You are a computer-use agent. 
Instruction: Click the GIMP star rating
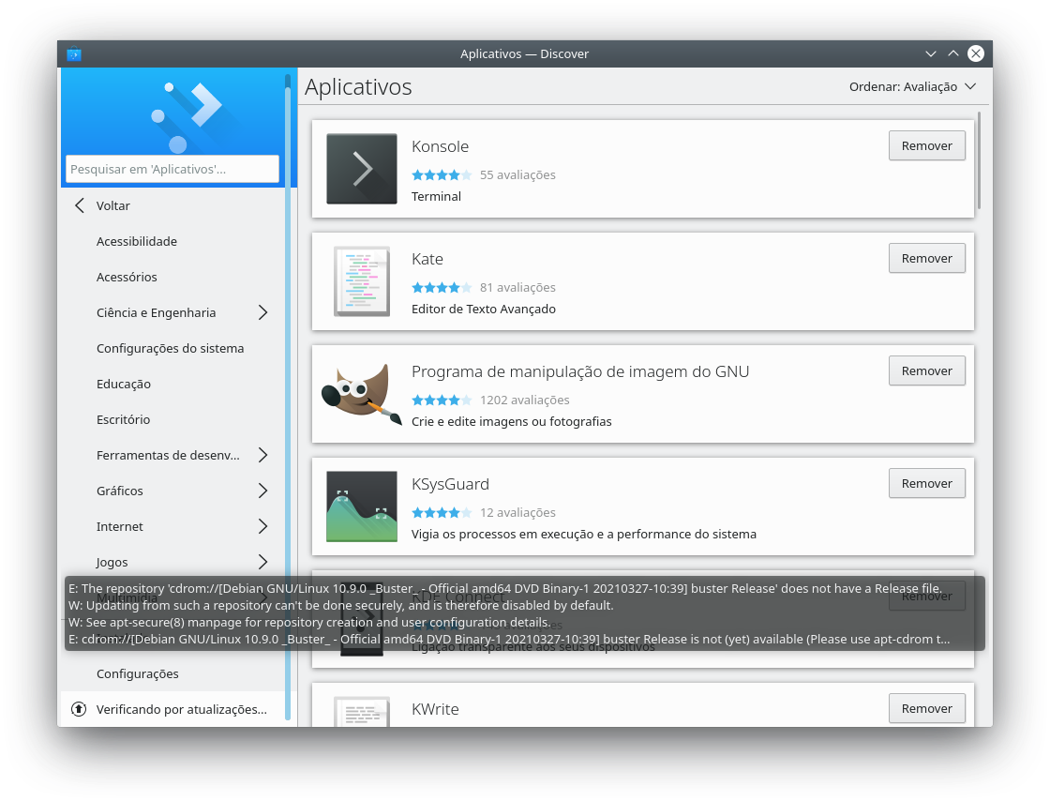(442, 400)
